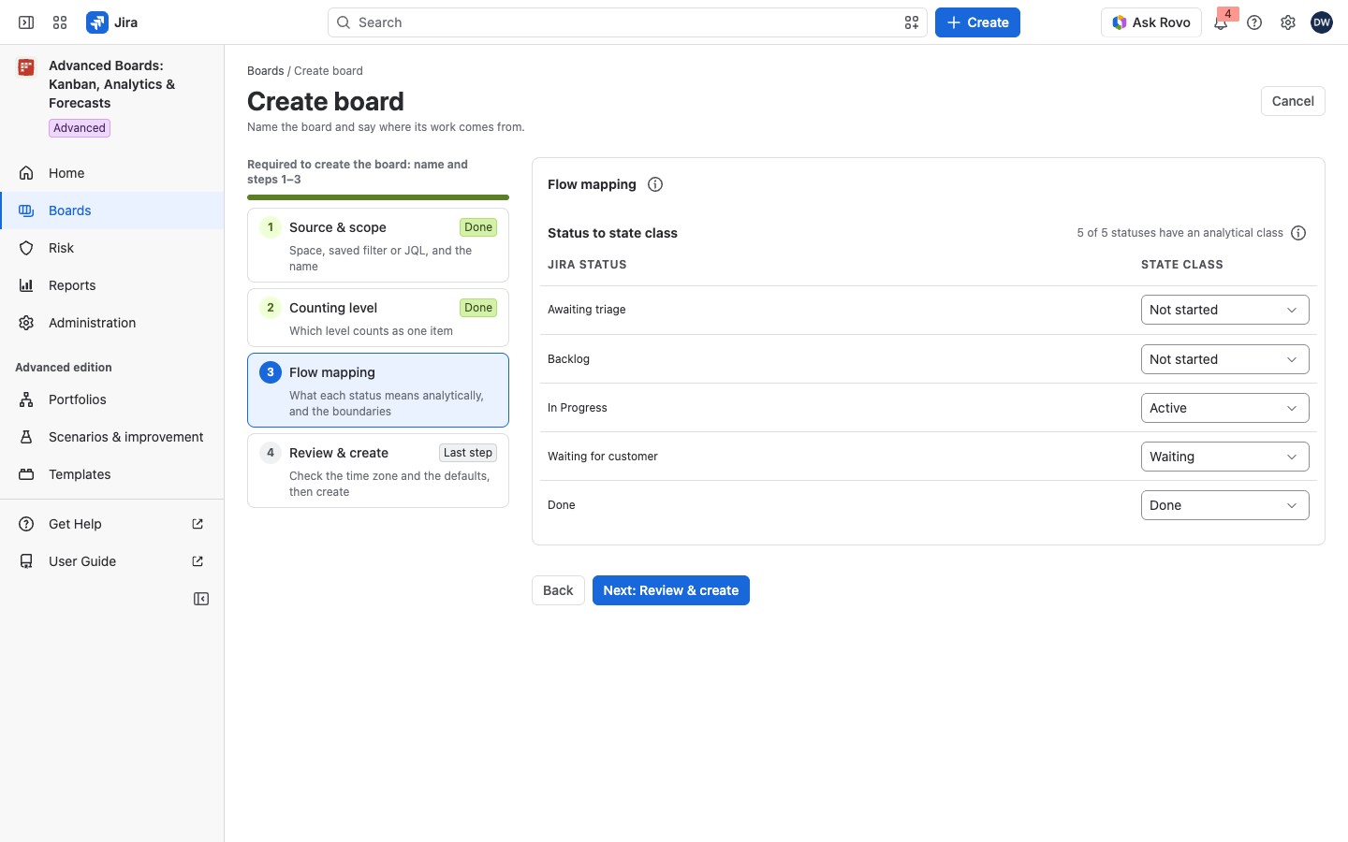Click the Back button

[x=558, y=590]
